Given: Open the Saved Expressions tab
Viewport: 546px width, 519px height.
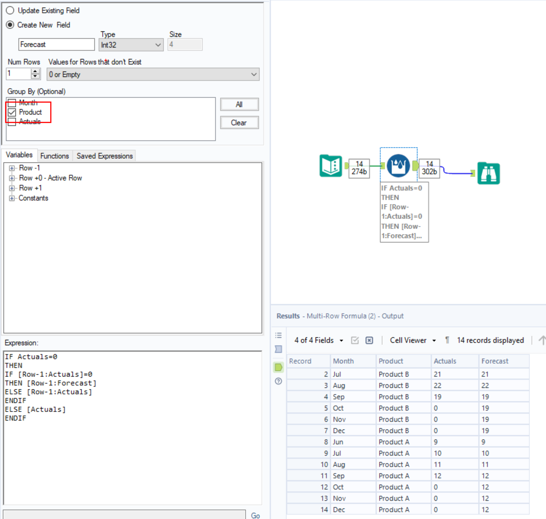Looking at the screenshot, I should (104, 156).
